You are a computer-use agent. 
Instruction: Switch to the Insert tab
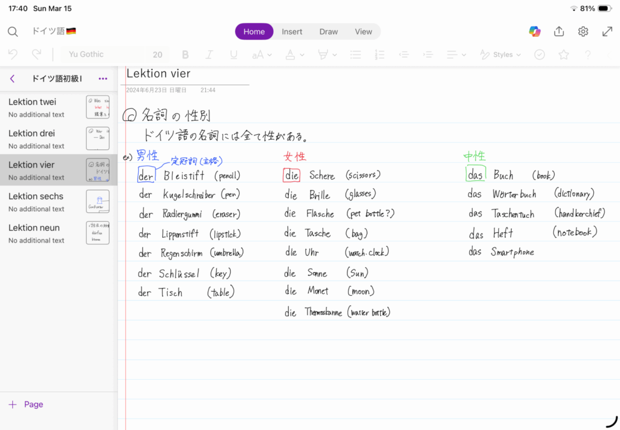pyautogui.click(x=292, y=31)
